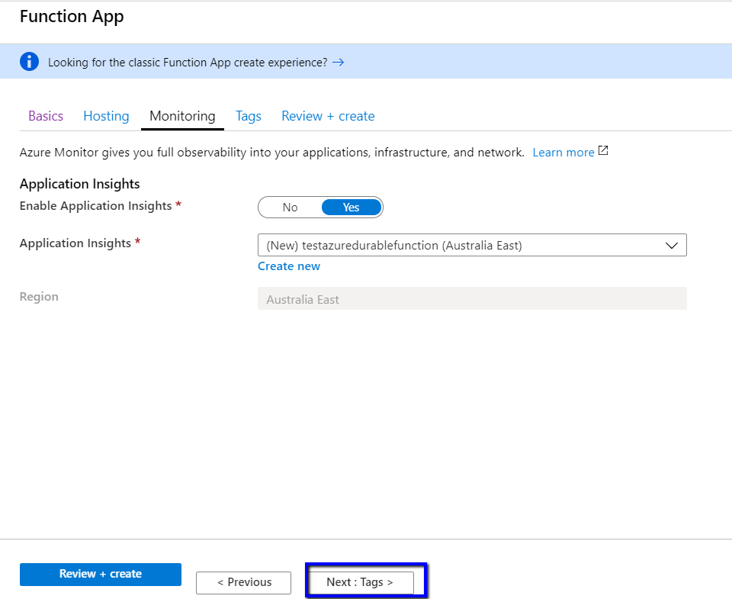732x599 pixels.
Task: Select the Monitoring tab
Action: (182, 116)
